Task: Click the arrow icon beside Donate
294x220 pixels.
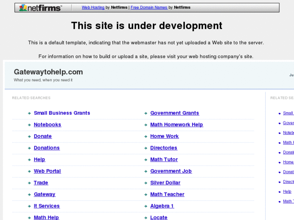Action: point(29,136)
